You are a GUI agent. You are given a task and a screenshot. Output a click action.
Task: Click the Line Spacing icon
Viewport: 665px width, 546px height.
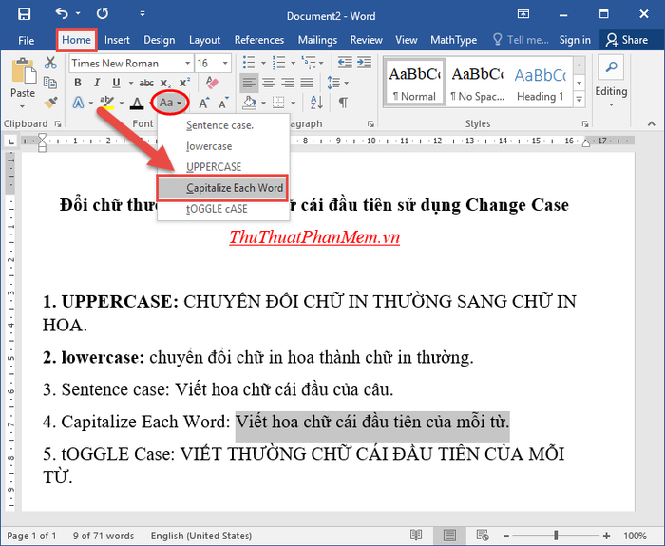click(x=333, y=83)
